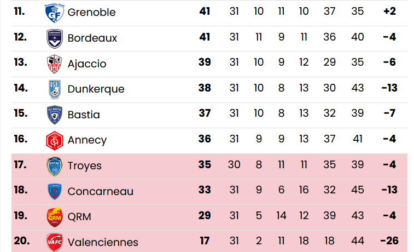Open the Troyes team link

pyautogui.click(x=84, y=165)
